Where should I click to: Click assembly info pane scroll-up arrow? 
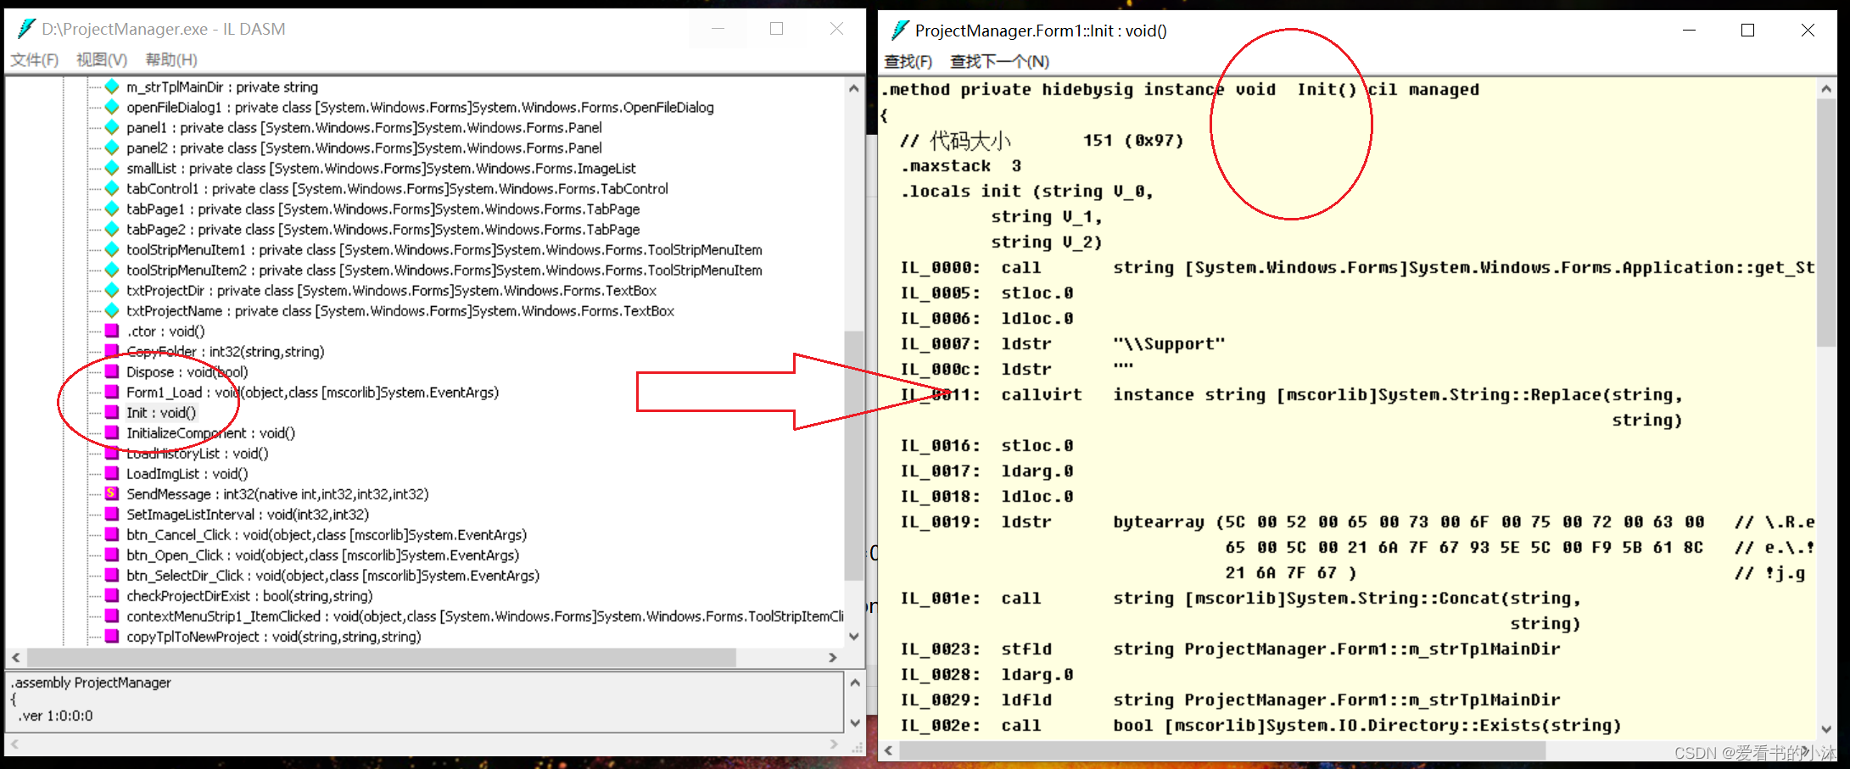(x=855, y=683)
